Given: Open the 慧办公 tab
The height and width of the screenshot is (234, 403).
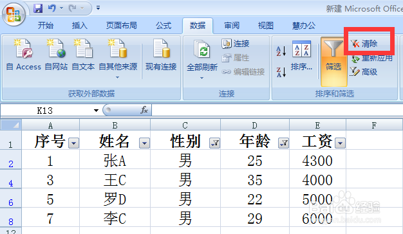Looking at the screenshot, I should pyautogui.click(x=304, y=26).
